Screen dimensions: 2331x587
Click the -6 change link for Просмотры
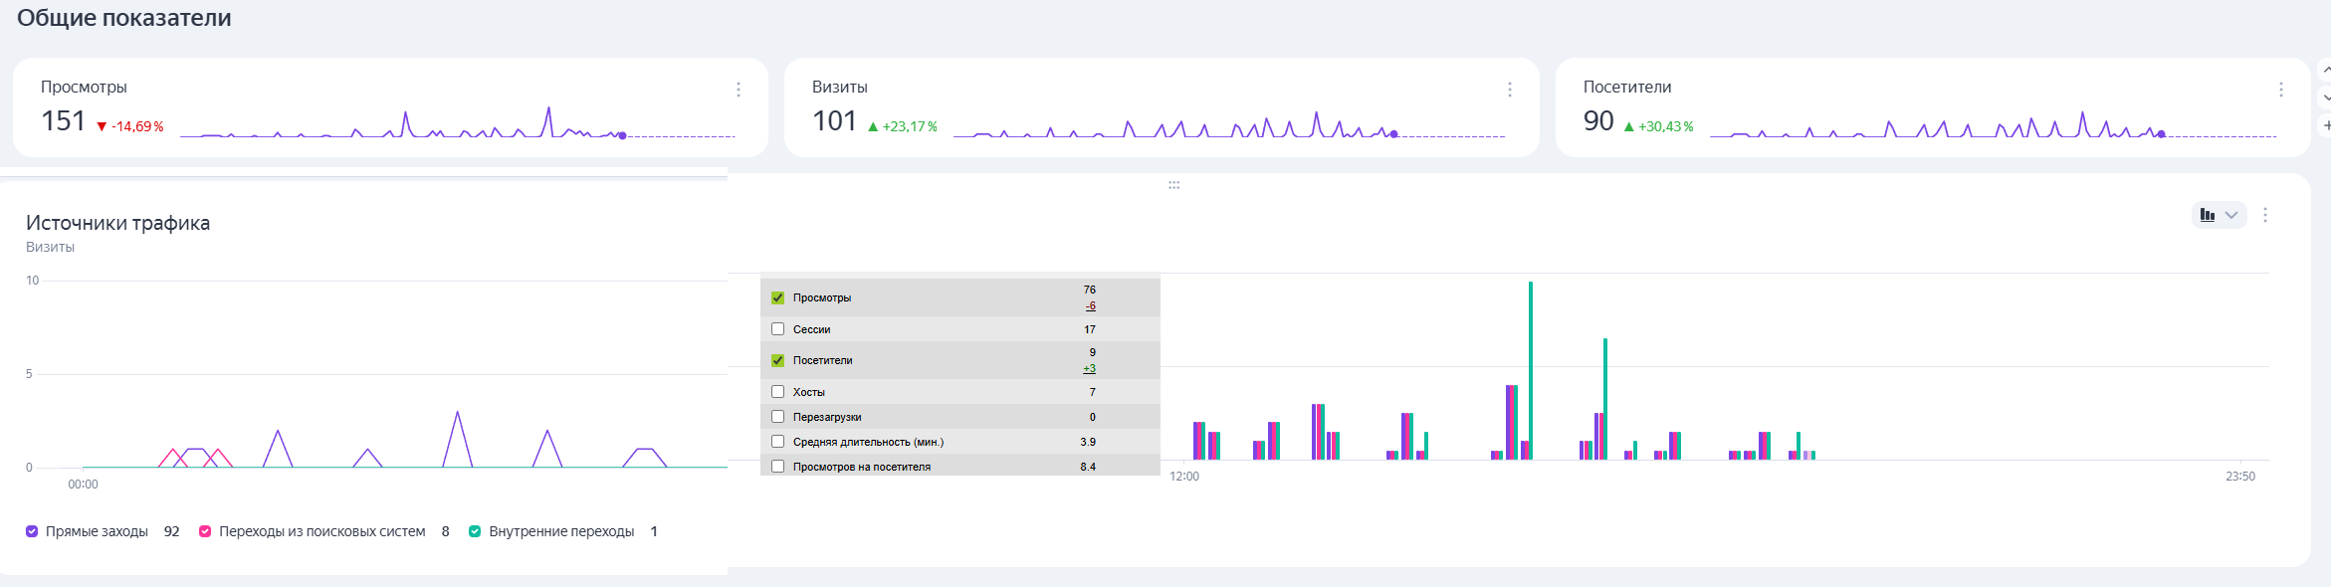pos(1090,306)
